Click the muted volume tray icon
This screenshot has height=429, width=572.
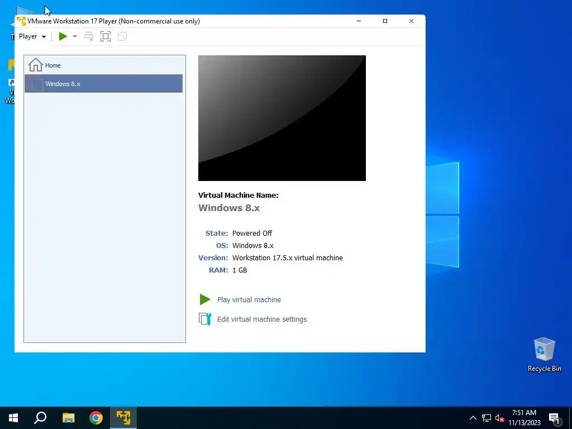[x=499, y=418]
